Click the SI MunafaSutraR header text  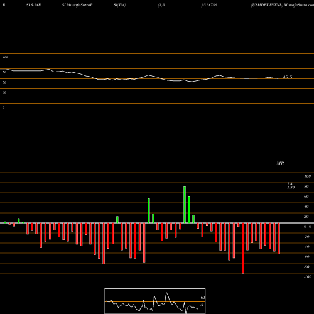(x=77, y=5)
